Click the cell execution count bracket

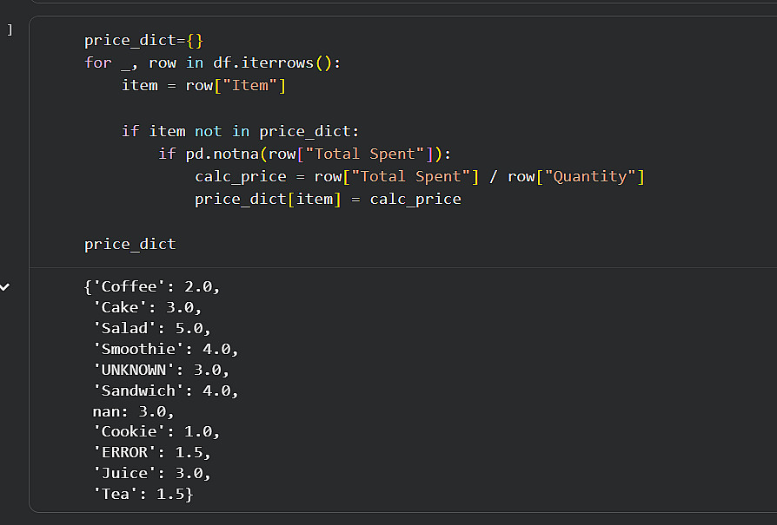[10, 30]
